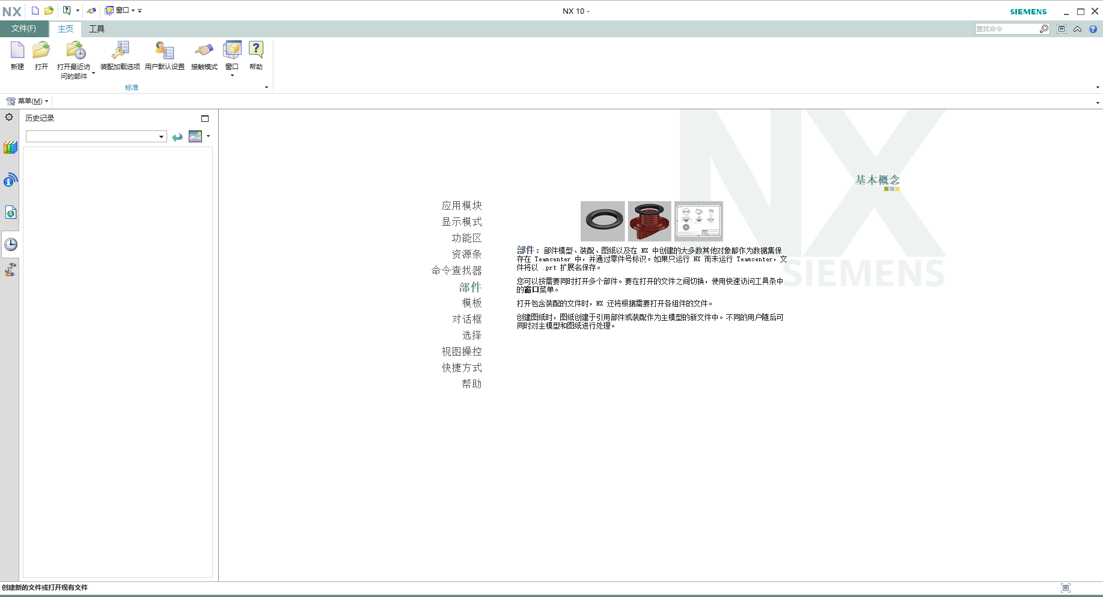Open the 文件(F) menu
The image size is (1103, 597).
[23, 28]
